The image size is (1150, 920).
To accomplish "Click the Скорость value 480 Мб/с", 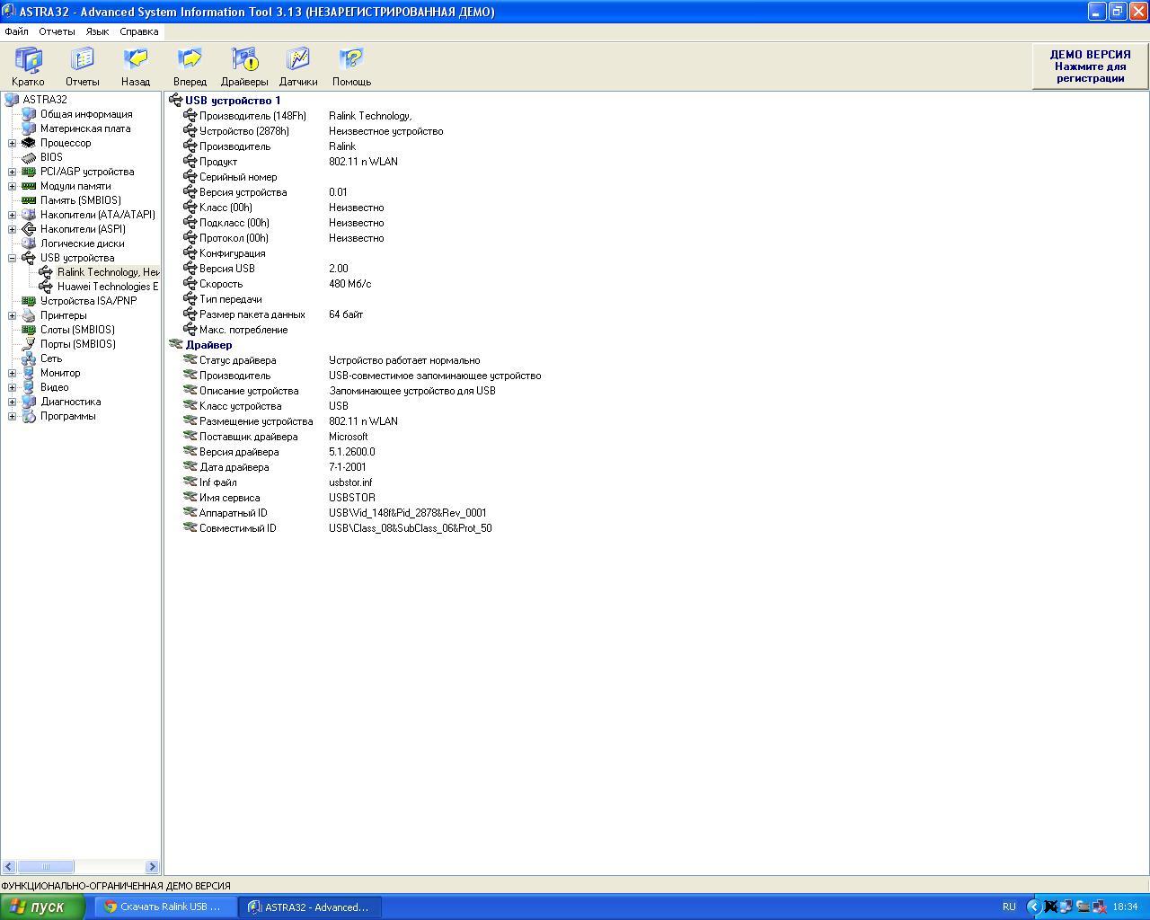I will click(x=349, y=284).
